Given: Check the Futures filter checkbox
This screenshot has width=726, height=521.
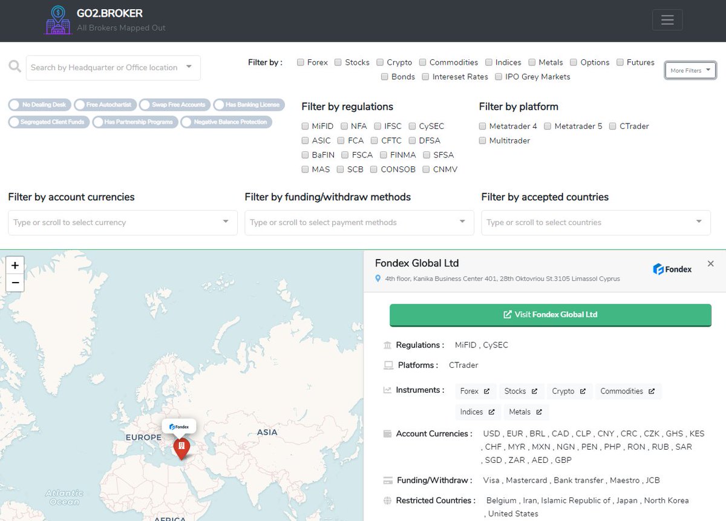Looking at the screenshot, I should click(x=620, y=62).
